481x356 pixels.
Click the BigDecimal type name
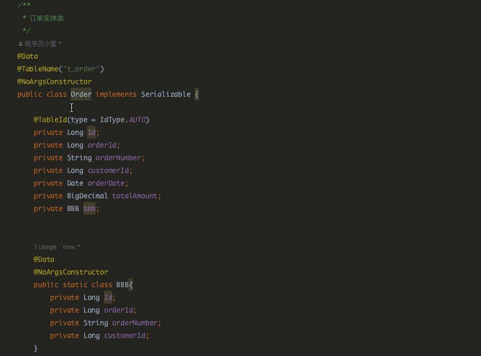(87, 196)
